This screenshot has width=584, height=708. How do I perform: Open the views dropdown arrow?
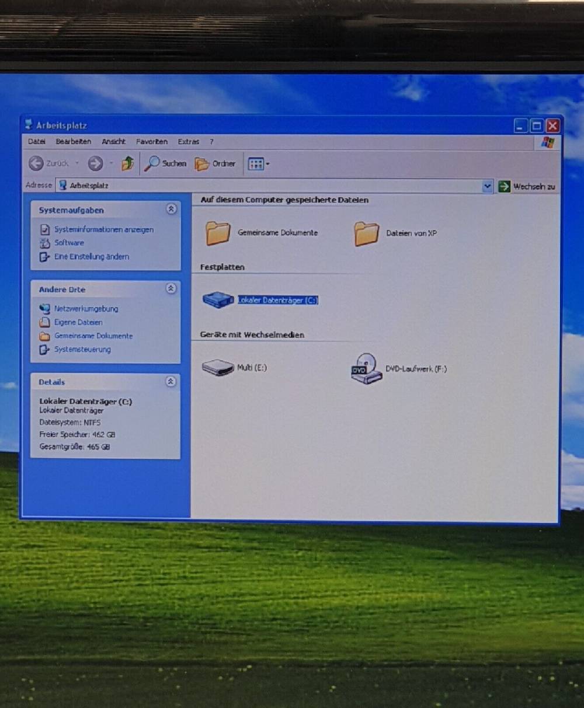(268, 165)
